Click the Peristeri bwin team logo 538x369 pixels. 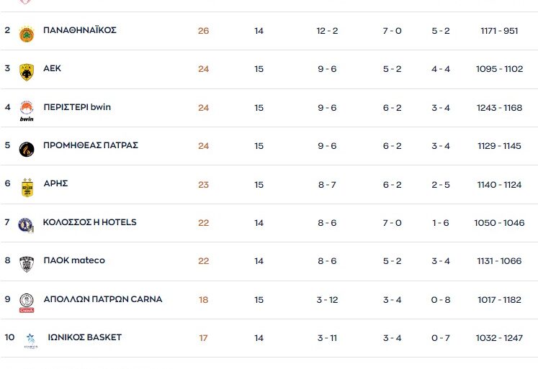[x=27, y=109]
